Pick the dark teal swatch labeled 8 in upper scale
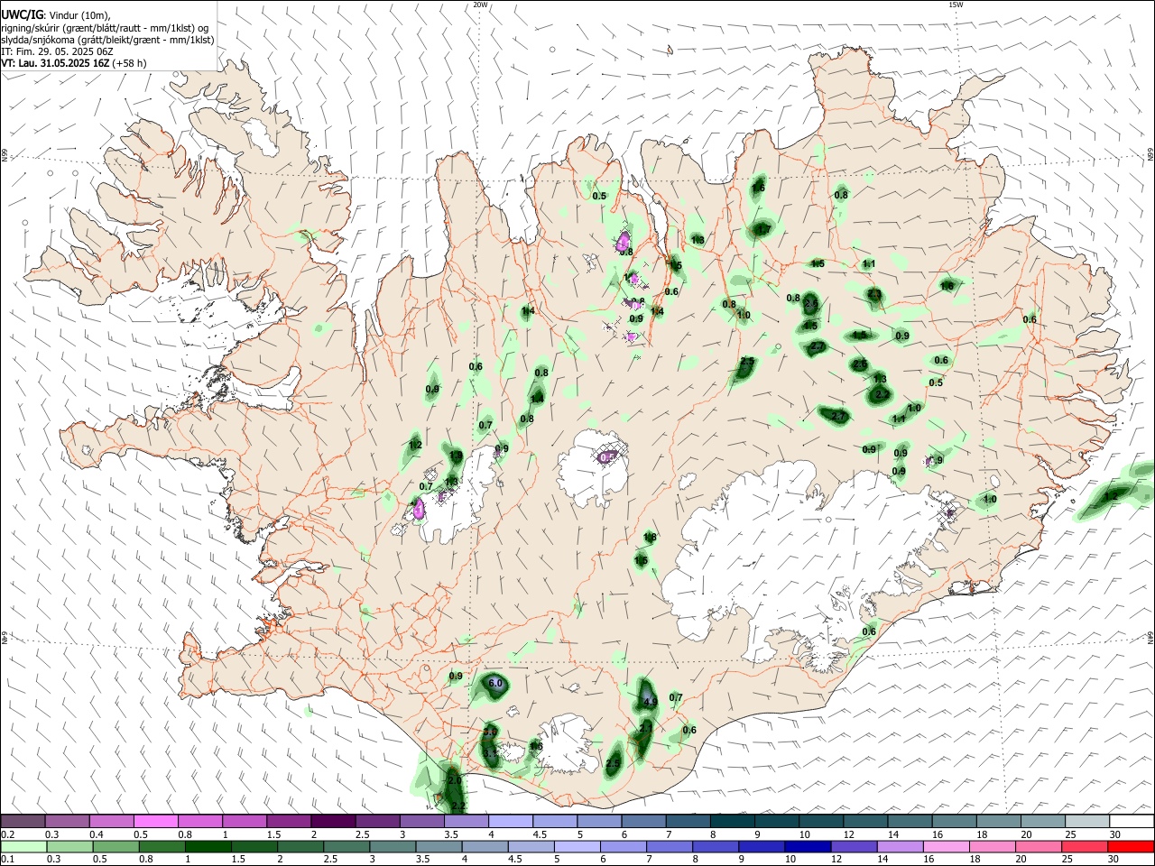Viewport: 1155px width, 866px height. pos(732,821)
